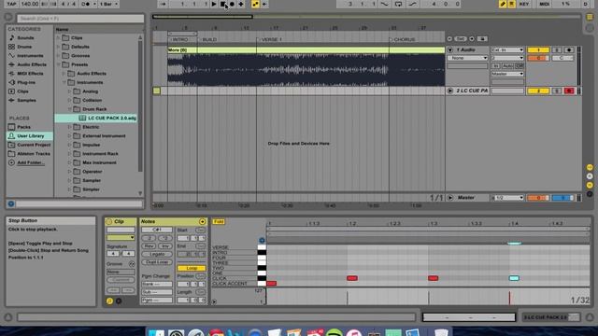
Task: Click the track 1 pan control
Action: click(562, 58)
